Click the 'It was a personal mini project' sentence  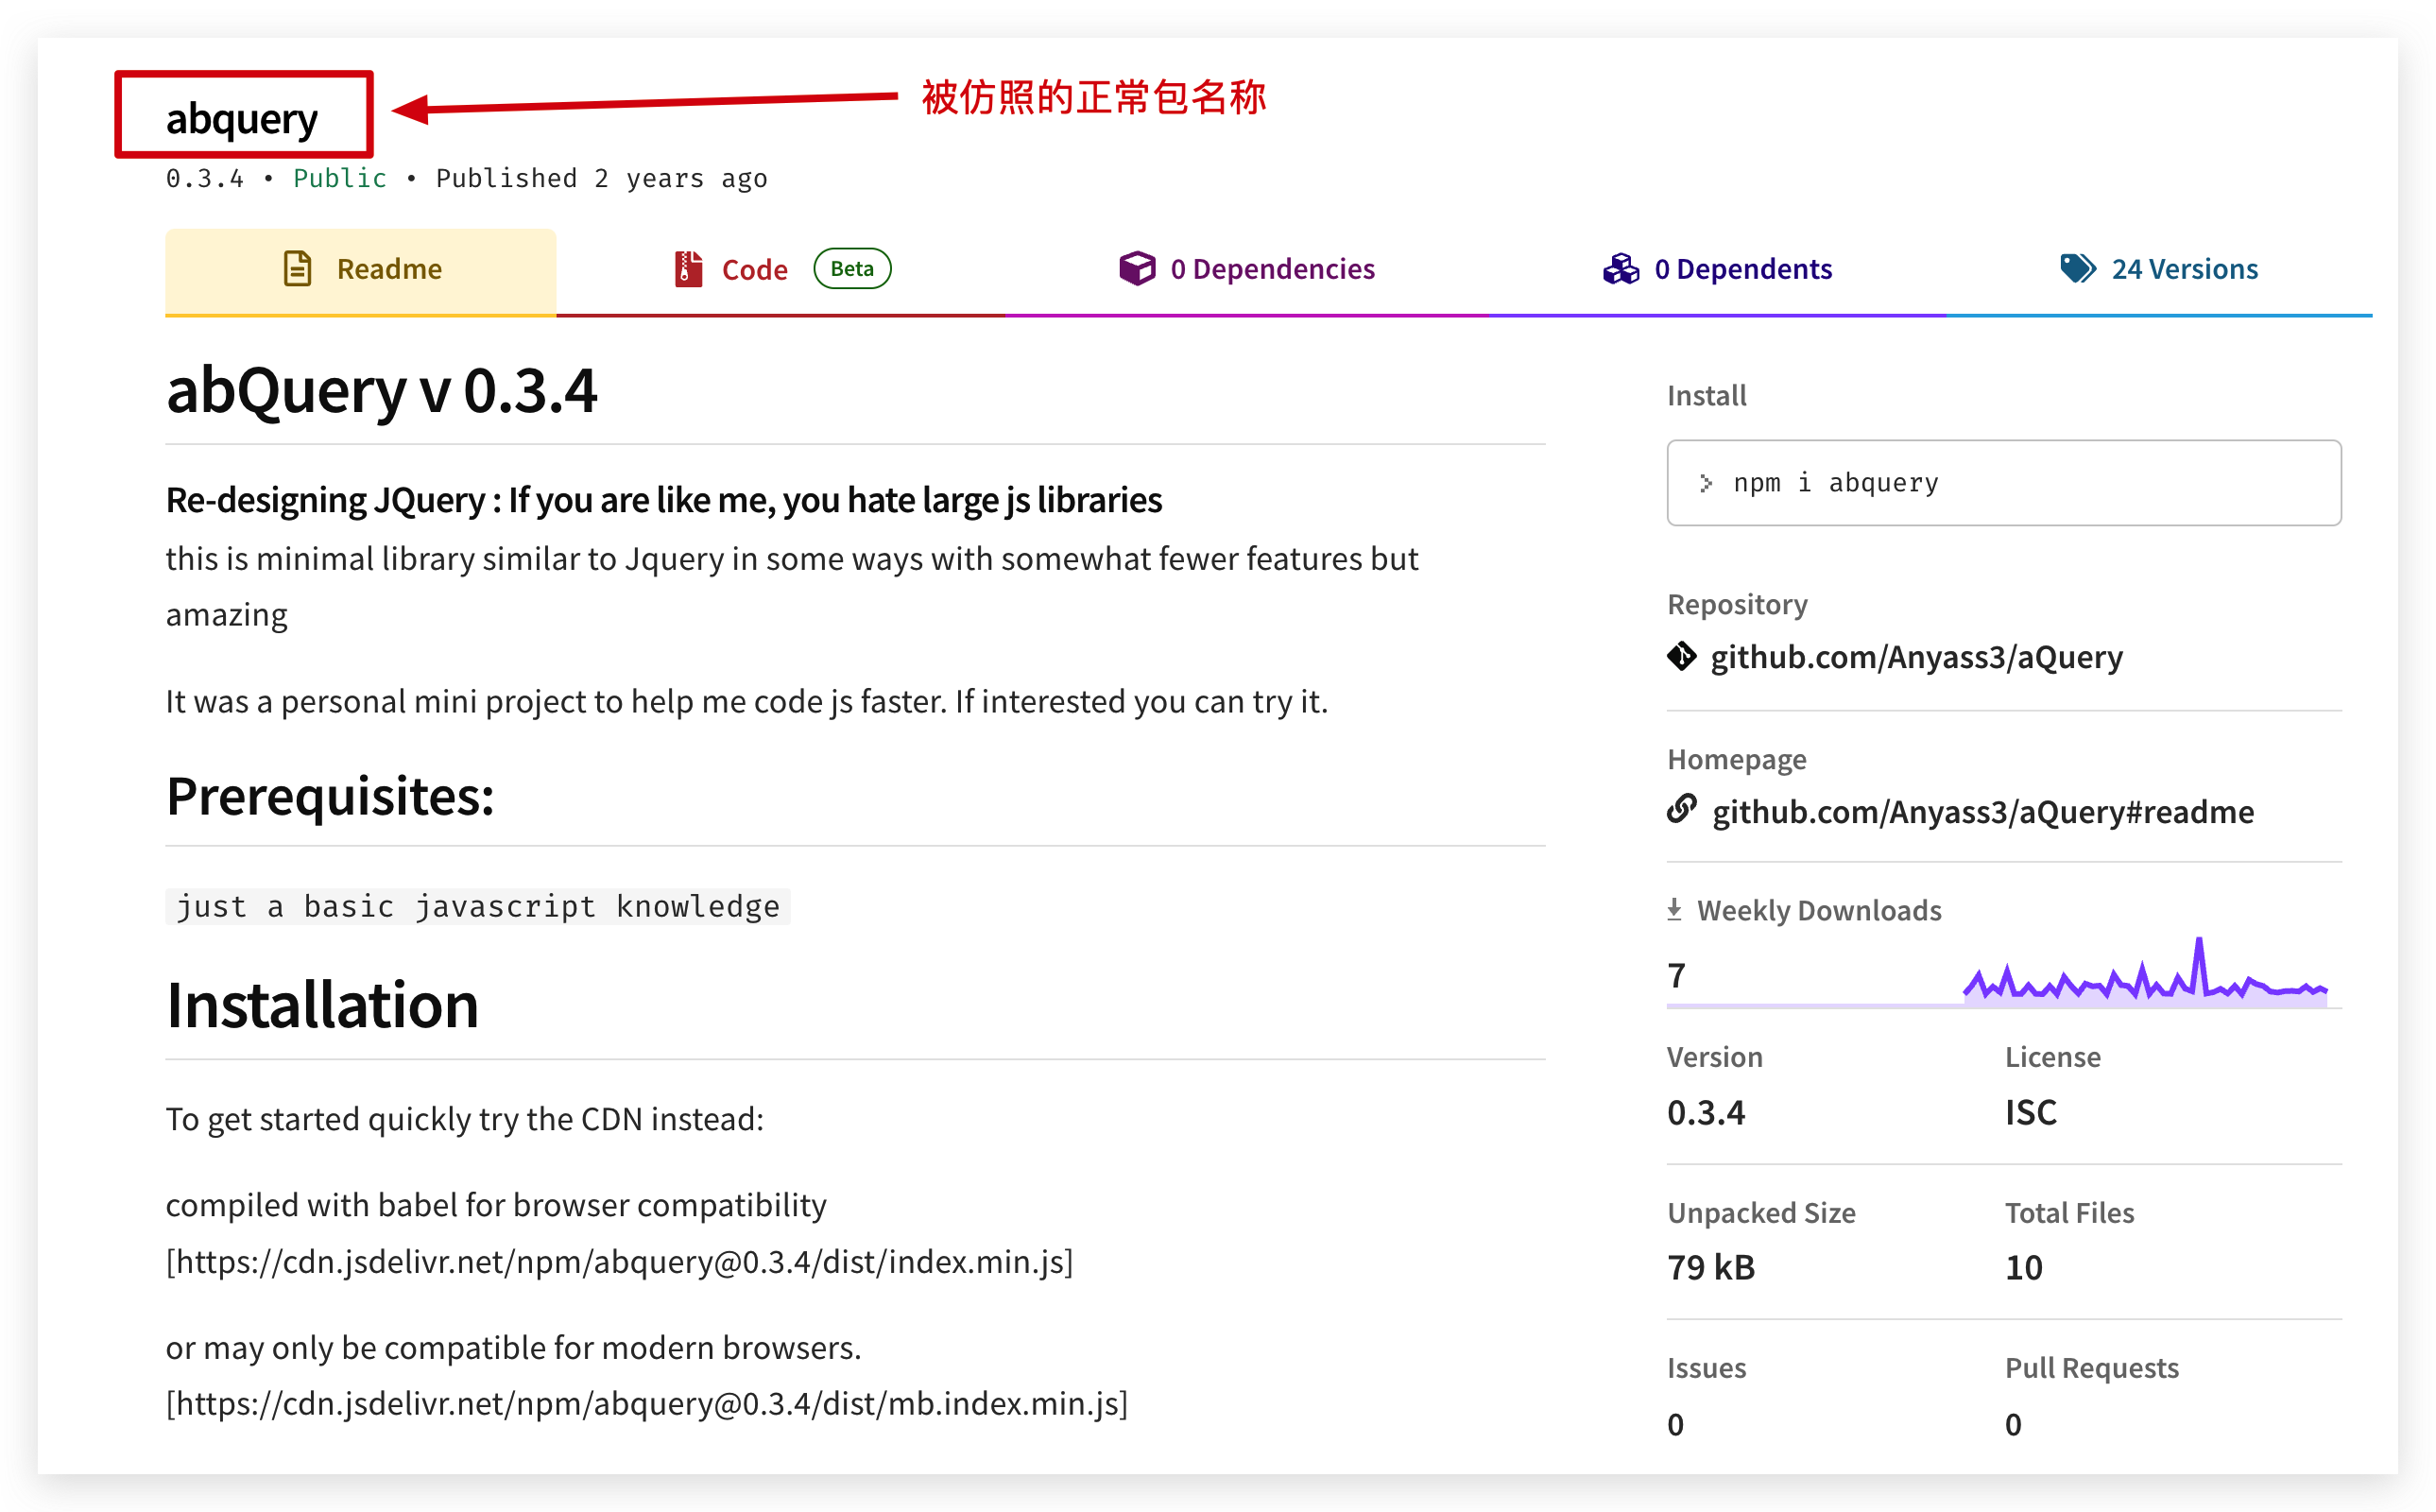pyautogui.click(x=746, y=702)
